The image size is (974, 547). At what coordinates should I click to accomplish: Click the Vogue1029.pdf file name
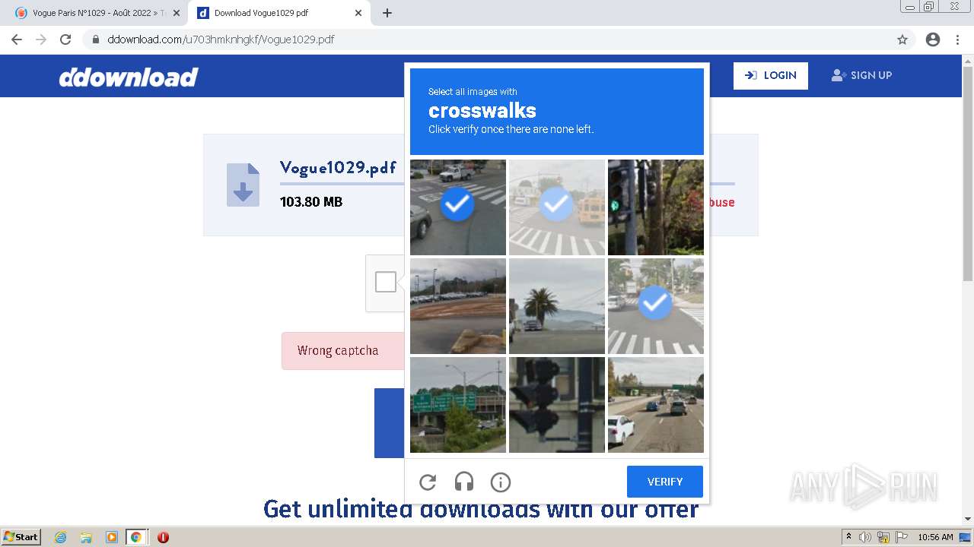(x=338, y=168)
